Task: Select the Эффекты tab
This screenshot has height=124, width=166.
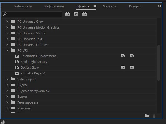Action: coord(83,6)
